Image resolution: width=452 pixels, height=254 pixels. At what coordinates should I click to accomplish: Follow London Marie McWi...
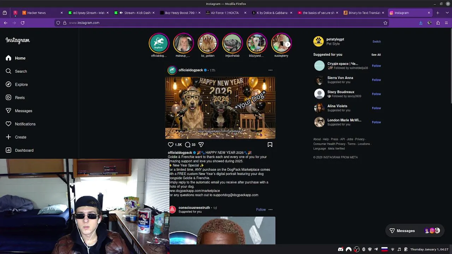376,122
